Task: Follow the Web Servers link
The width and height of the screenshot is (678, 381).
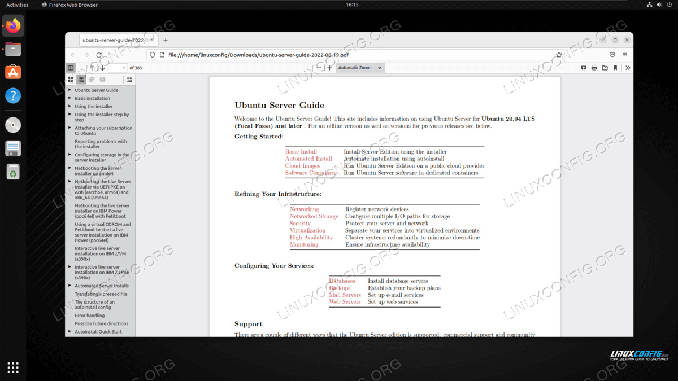Action: pos(345,302)
